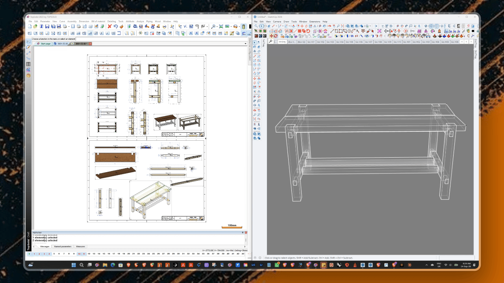Screen dimensions: 504x283
Task: Click the orange icon in TopSolid left sidebar
Action: point(28,75)
